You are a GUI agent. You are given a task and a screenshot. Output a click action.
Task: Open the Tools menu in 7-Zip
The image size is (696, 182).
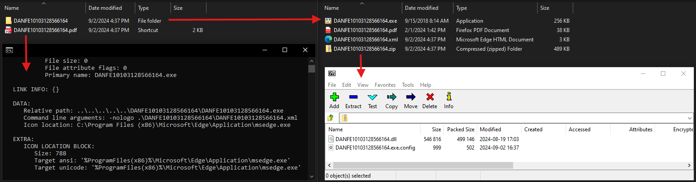point(408,85)
